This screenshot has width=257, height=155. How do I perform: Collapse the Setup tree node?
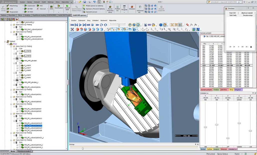(8, 44)
